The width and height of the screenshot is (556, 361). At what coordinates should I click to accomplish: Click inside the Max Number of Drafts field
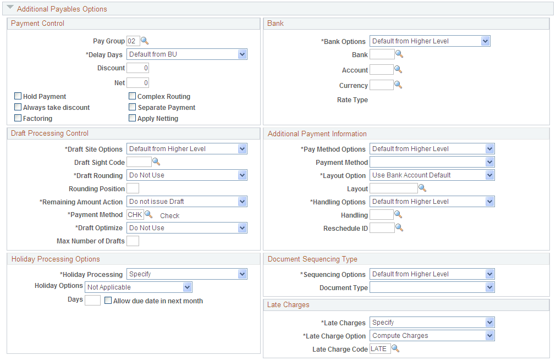[x=133, y=241]
